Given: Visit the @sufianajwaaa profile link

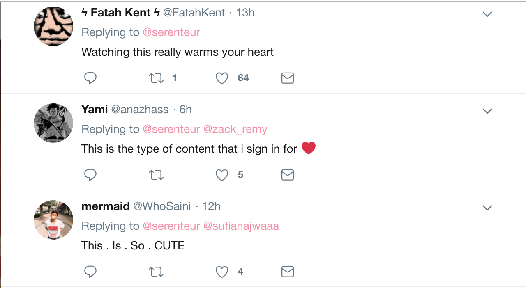Looking at the screenshot, I should click(241, 226).
